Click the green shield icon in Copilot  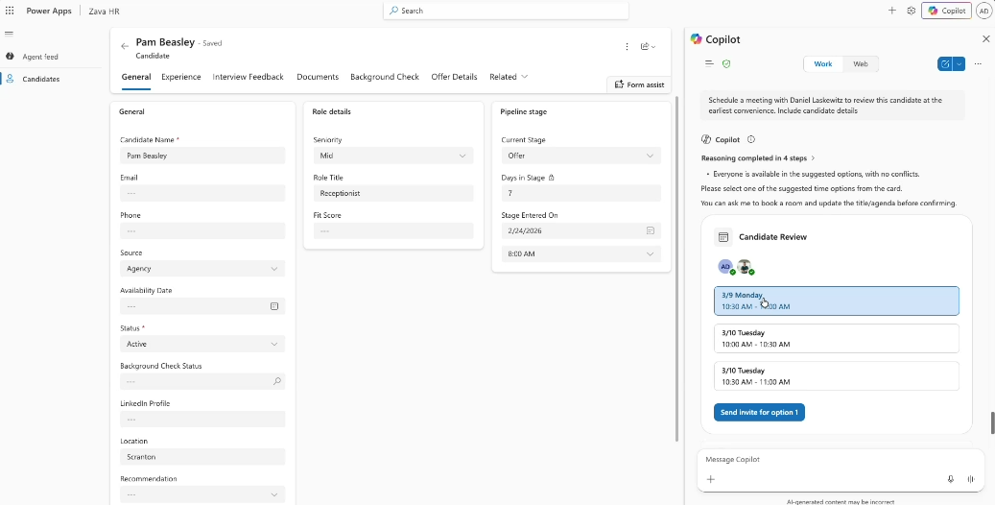point(726,64)
